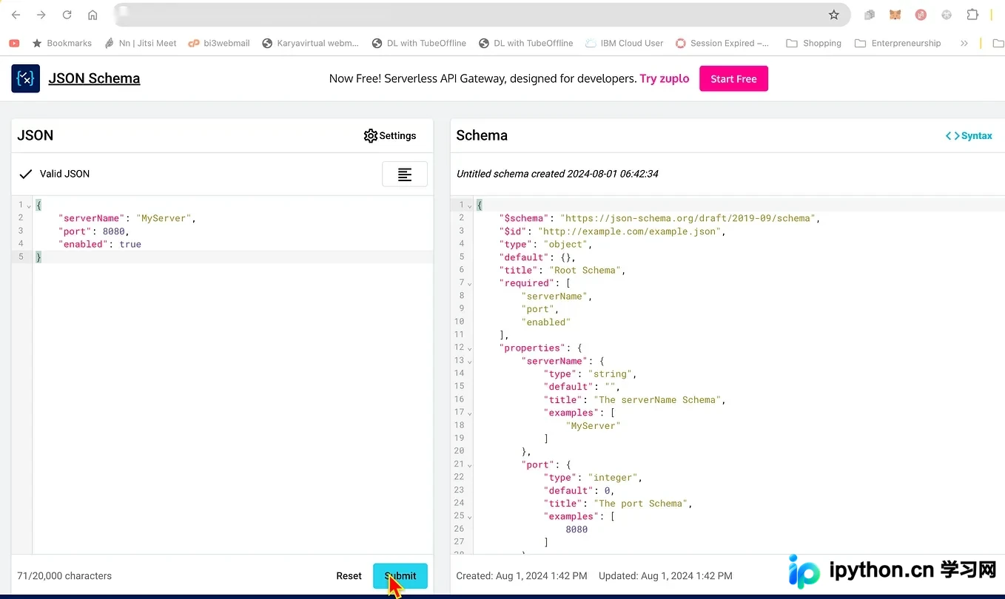Collapse the serverName "examples" fold arrow

pos(468,413)
